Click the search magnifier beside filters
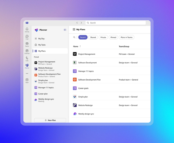Screen dimensions: 174x143 pos(74,37)
